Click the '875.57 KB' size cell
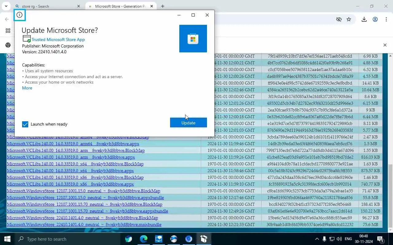 coord(371,171)
